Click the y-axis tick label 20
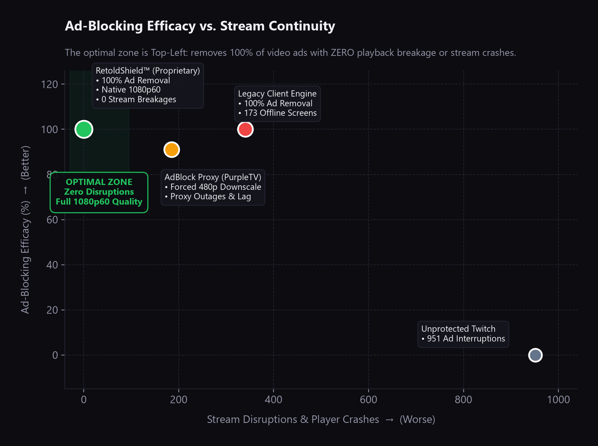The height and width of the screenshot is (446, 598). pyautogui.click(x=52, y=310)
